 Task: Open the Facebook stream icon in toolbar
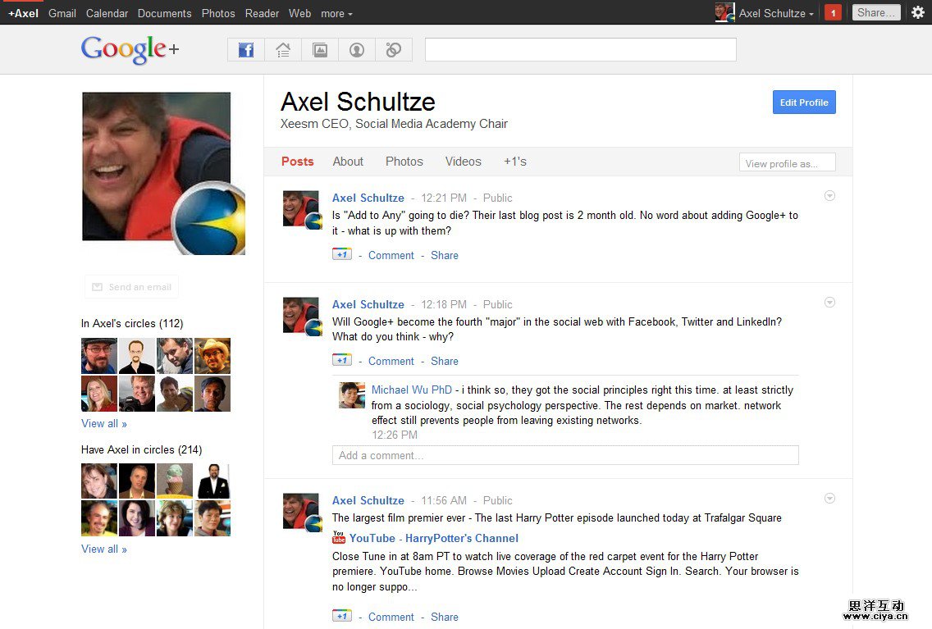coord(246,50)
